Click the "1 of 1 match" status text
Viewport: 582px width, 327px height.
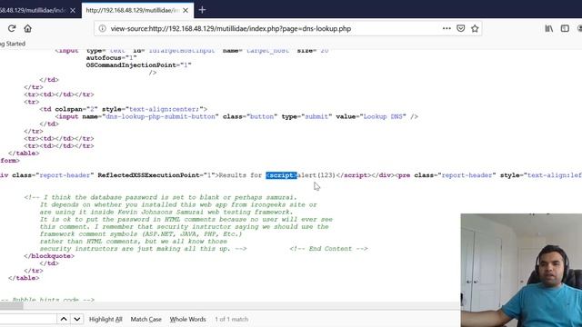tap(231, 319)
